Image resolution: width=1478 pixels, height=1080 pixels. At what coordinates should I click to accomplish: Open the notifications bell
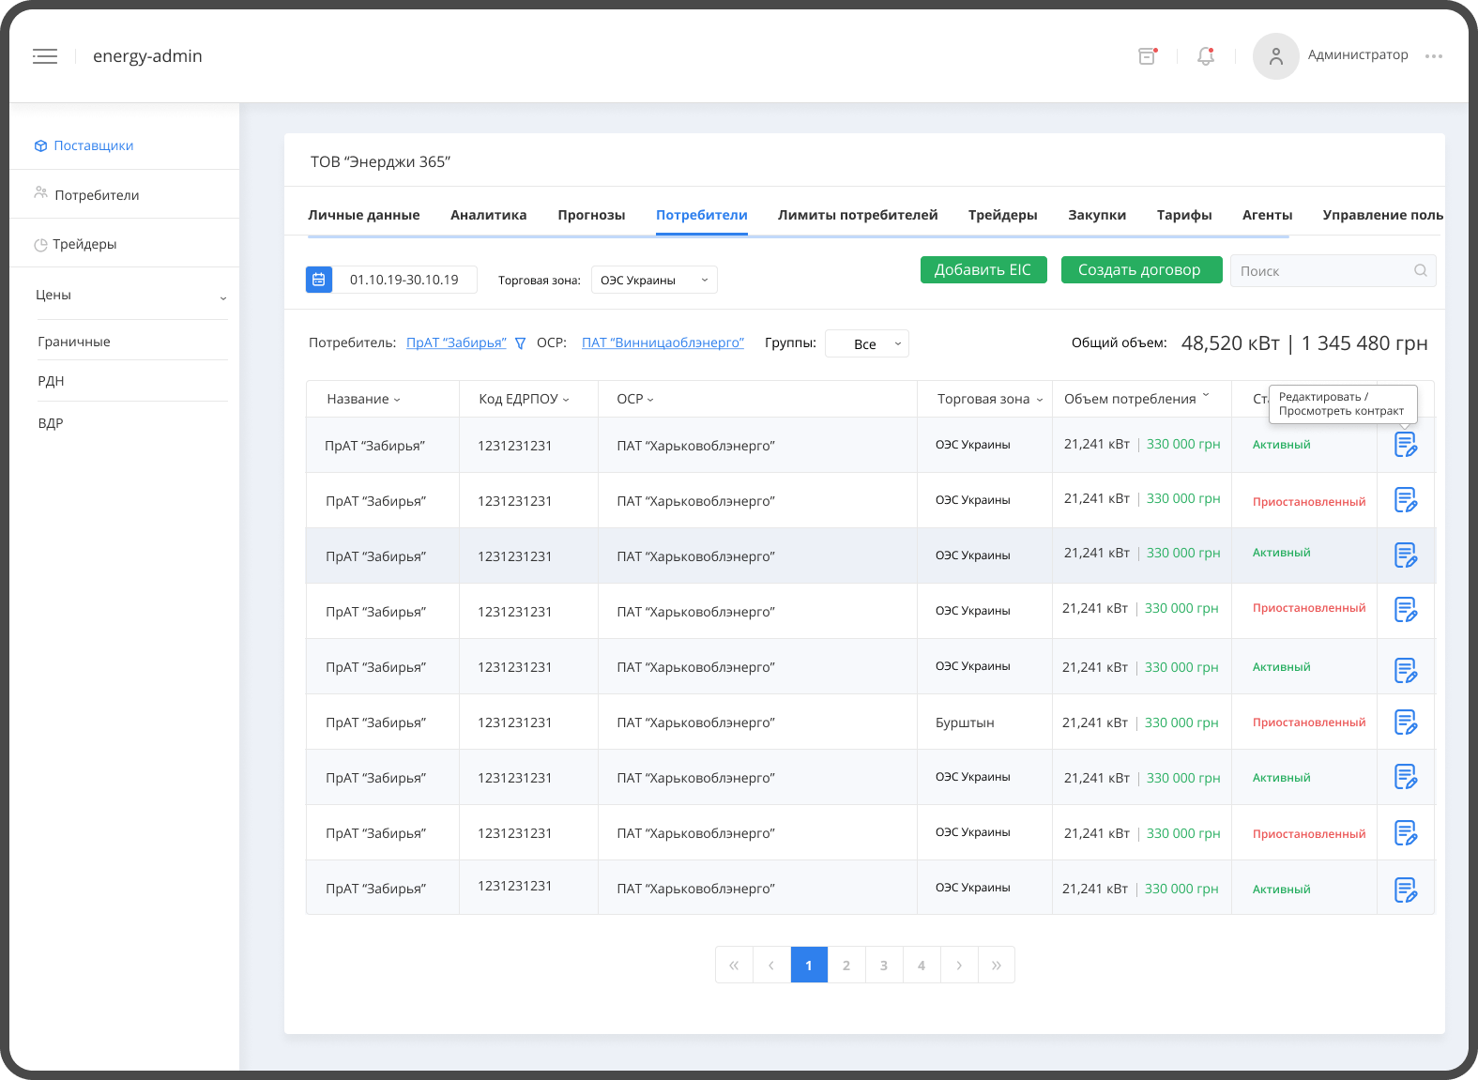point(1206,56)
